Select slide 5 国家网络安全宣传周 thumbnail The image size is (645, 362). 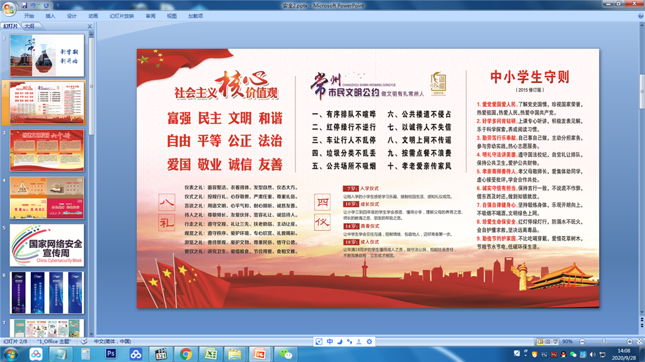(47, 246)
